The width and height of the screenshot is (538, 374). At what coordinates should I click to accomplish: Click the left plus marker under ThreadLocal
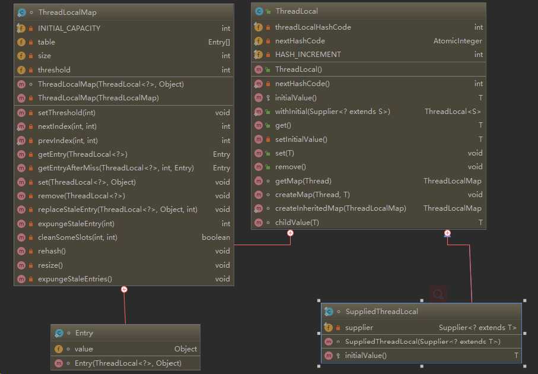(x=290, y=233)
